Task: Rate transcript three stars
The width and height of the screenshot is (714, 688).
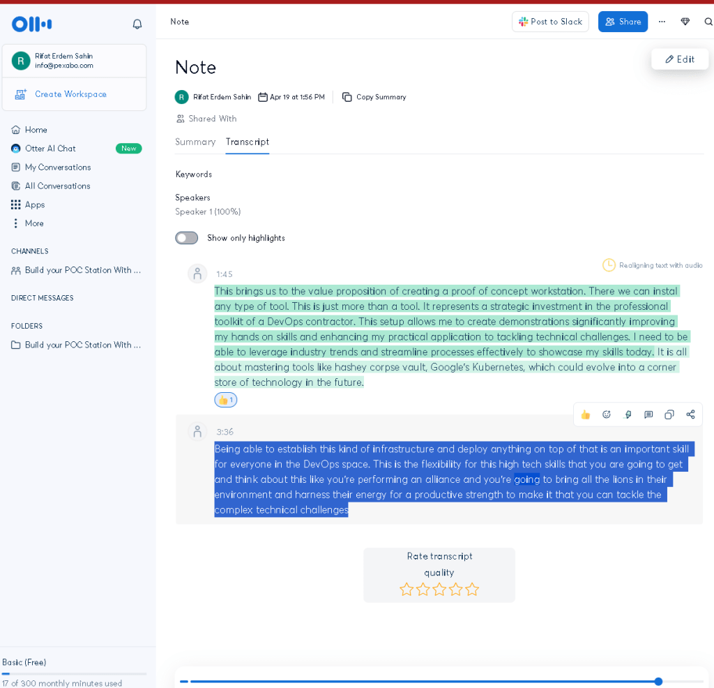Action: click(439, 590)
